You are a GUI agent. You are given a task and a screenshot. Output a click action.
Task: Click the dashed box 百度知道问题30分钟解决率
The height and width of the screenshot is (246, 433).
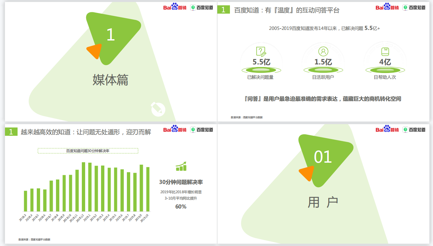pyautogui.click(x=88, y=151)
